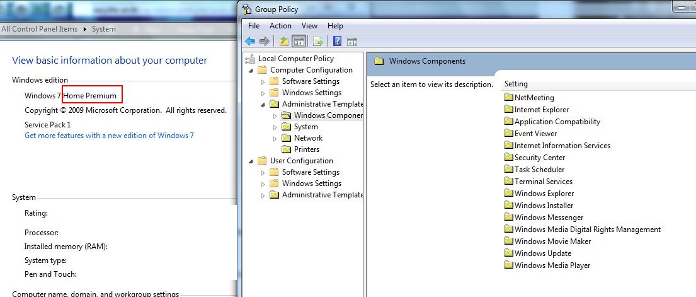Open the File menu
The height and width of the screenshot is (297, 696).
point(254,26)
